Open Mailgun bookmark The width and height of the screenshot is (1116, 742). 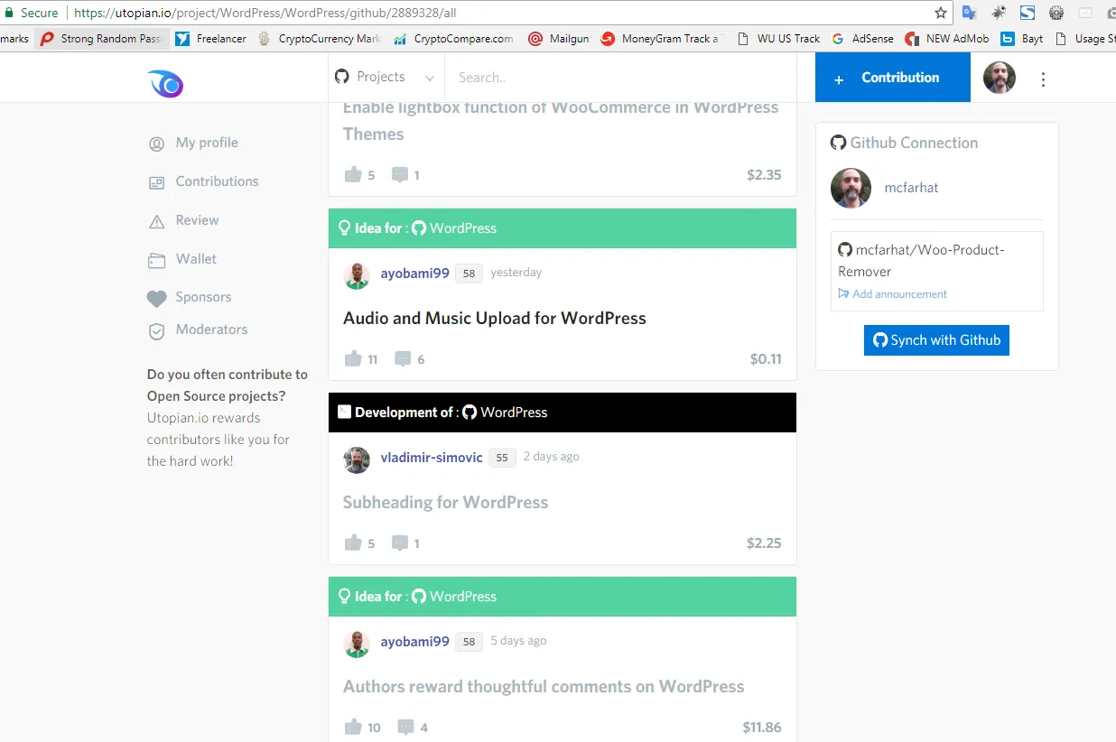click(x=558, y=39)
